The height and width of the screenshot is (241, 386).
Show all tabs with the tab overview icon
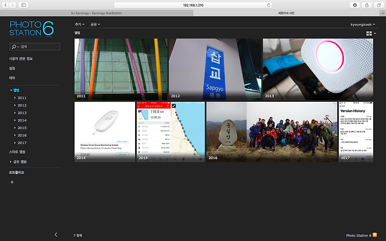pos(379,5)
